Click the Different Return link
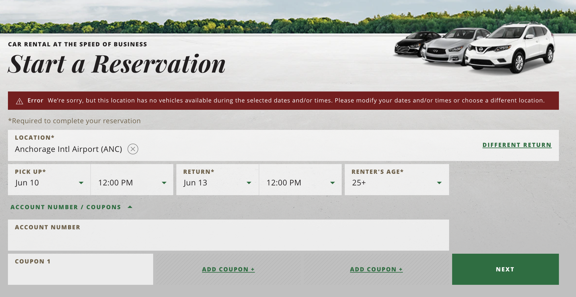 coord(517,145)
